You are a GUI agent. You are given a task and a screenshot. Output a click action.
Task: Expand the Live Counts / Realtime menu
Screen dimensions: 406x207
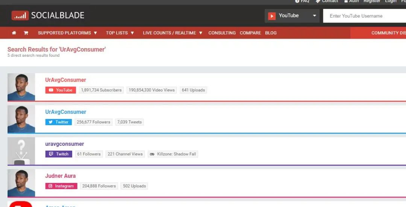173,33
